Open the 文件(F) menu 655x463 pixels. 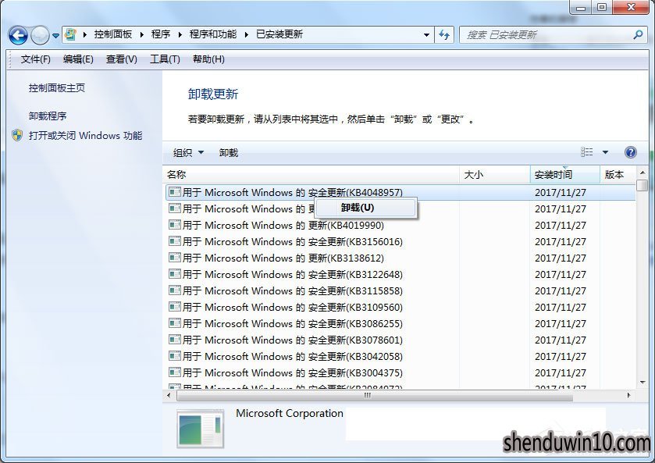35,59
